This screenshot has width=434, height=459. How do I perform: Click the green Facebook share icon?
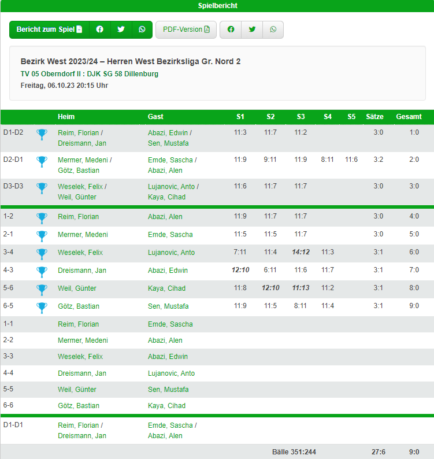click(x=99, y=29)
